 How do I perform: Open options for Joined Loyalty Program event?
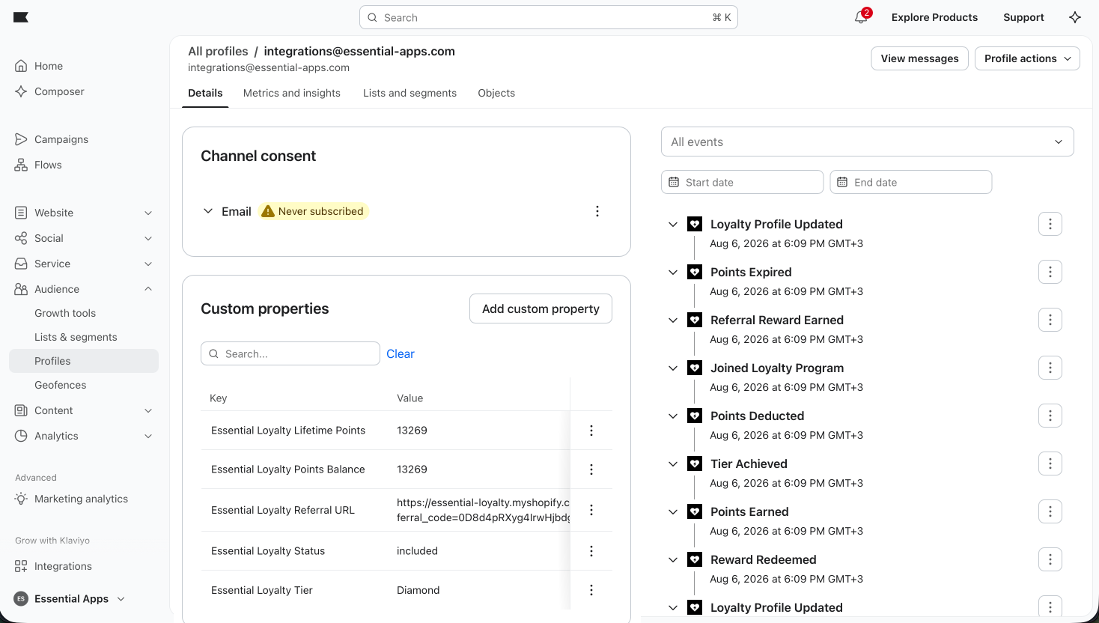pos(1050,368)
